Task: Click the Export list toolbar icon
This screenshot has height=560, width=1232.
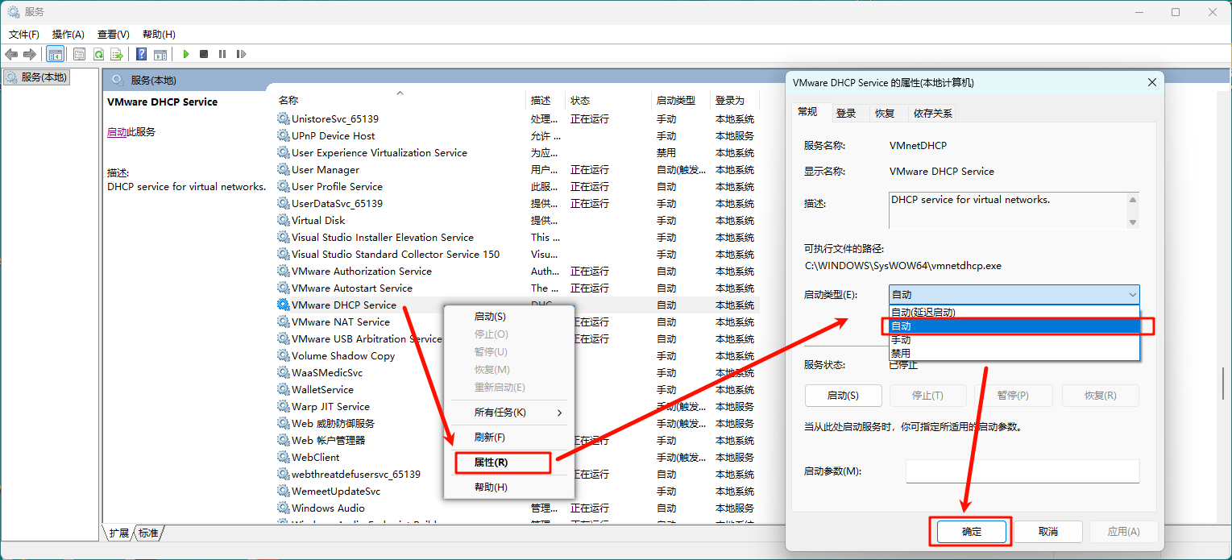Action: coord(117,54)
